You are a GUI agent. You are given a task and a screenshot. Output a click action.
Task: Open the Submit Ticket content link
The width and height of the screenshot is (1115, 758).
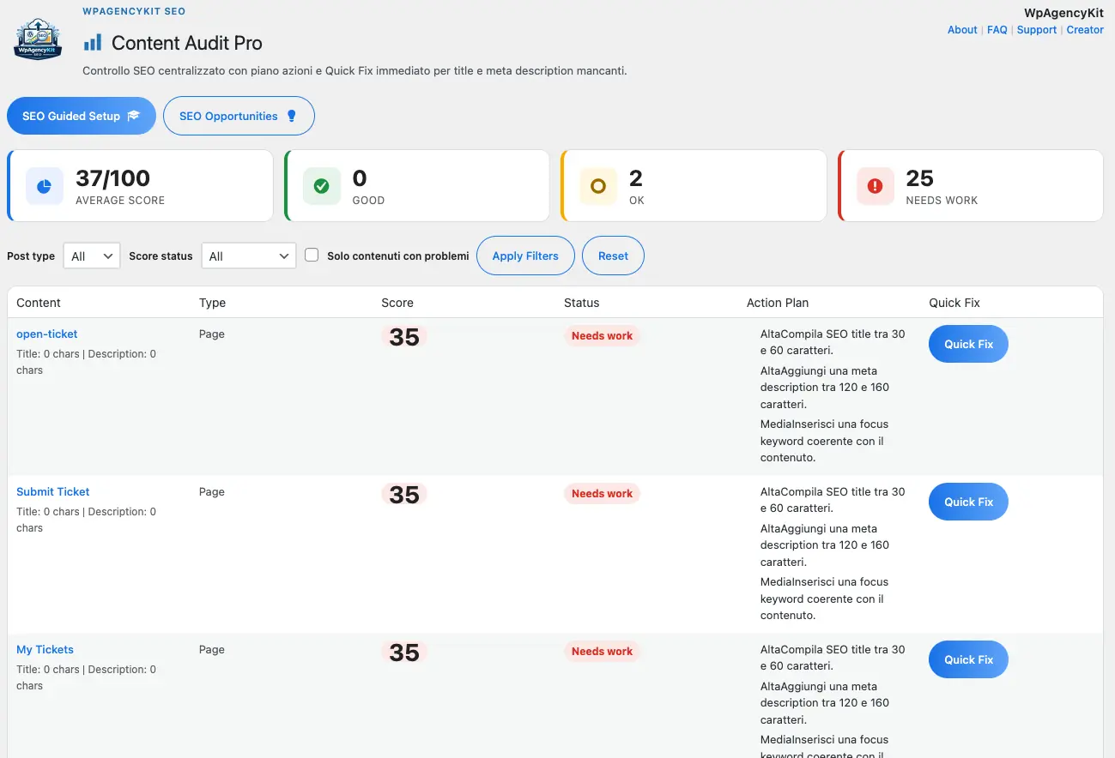(53, 491)
